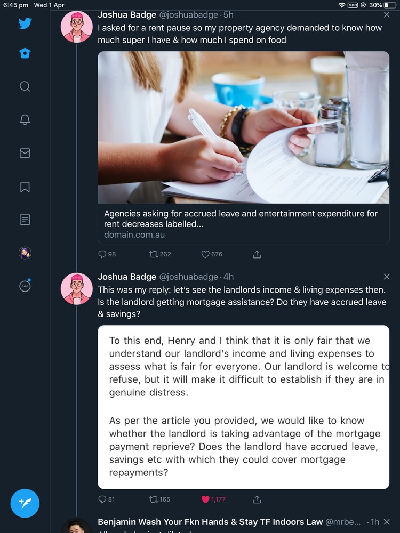Open Notifications bell icon
The height and width of the screenshot is (533, 400).
coord(25,120)
